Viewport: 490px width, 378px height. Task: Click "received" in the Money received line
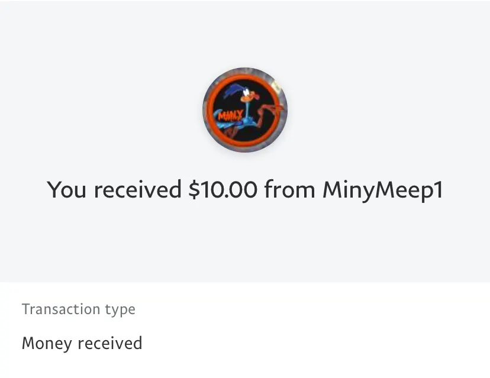click(110, 343)
